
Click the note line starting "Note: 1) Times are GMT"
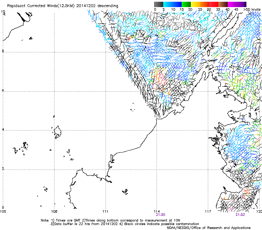110,220
